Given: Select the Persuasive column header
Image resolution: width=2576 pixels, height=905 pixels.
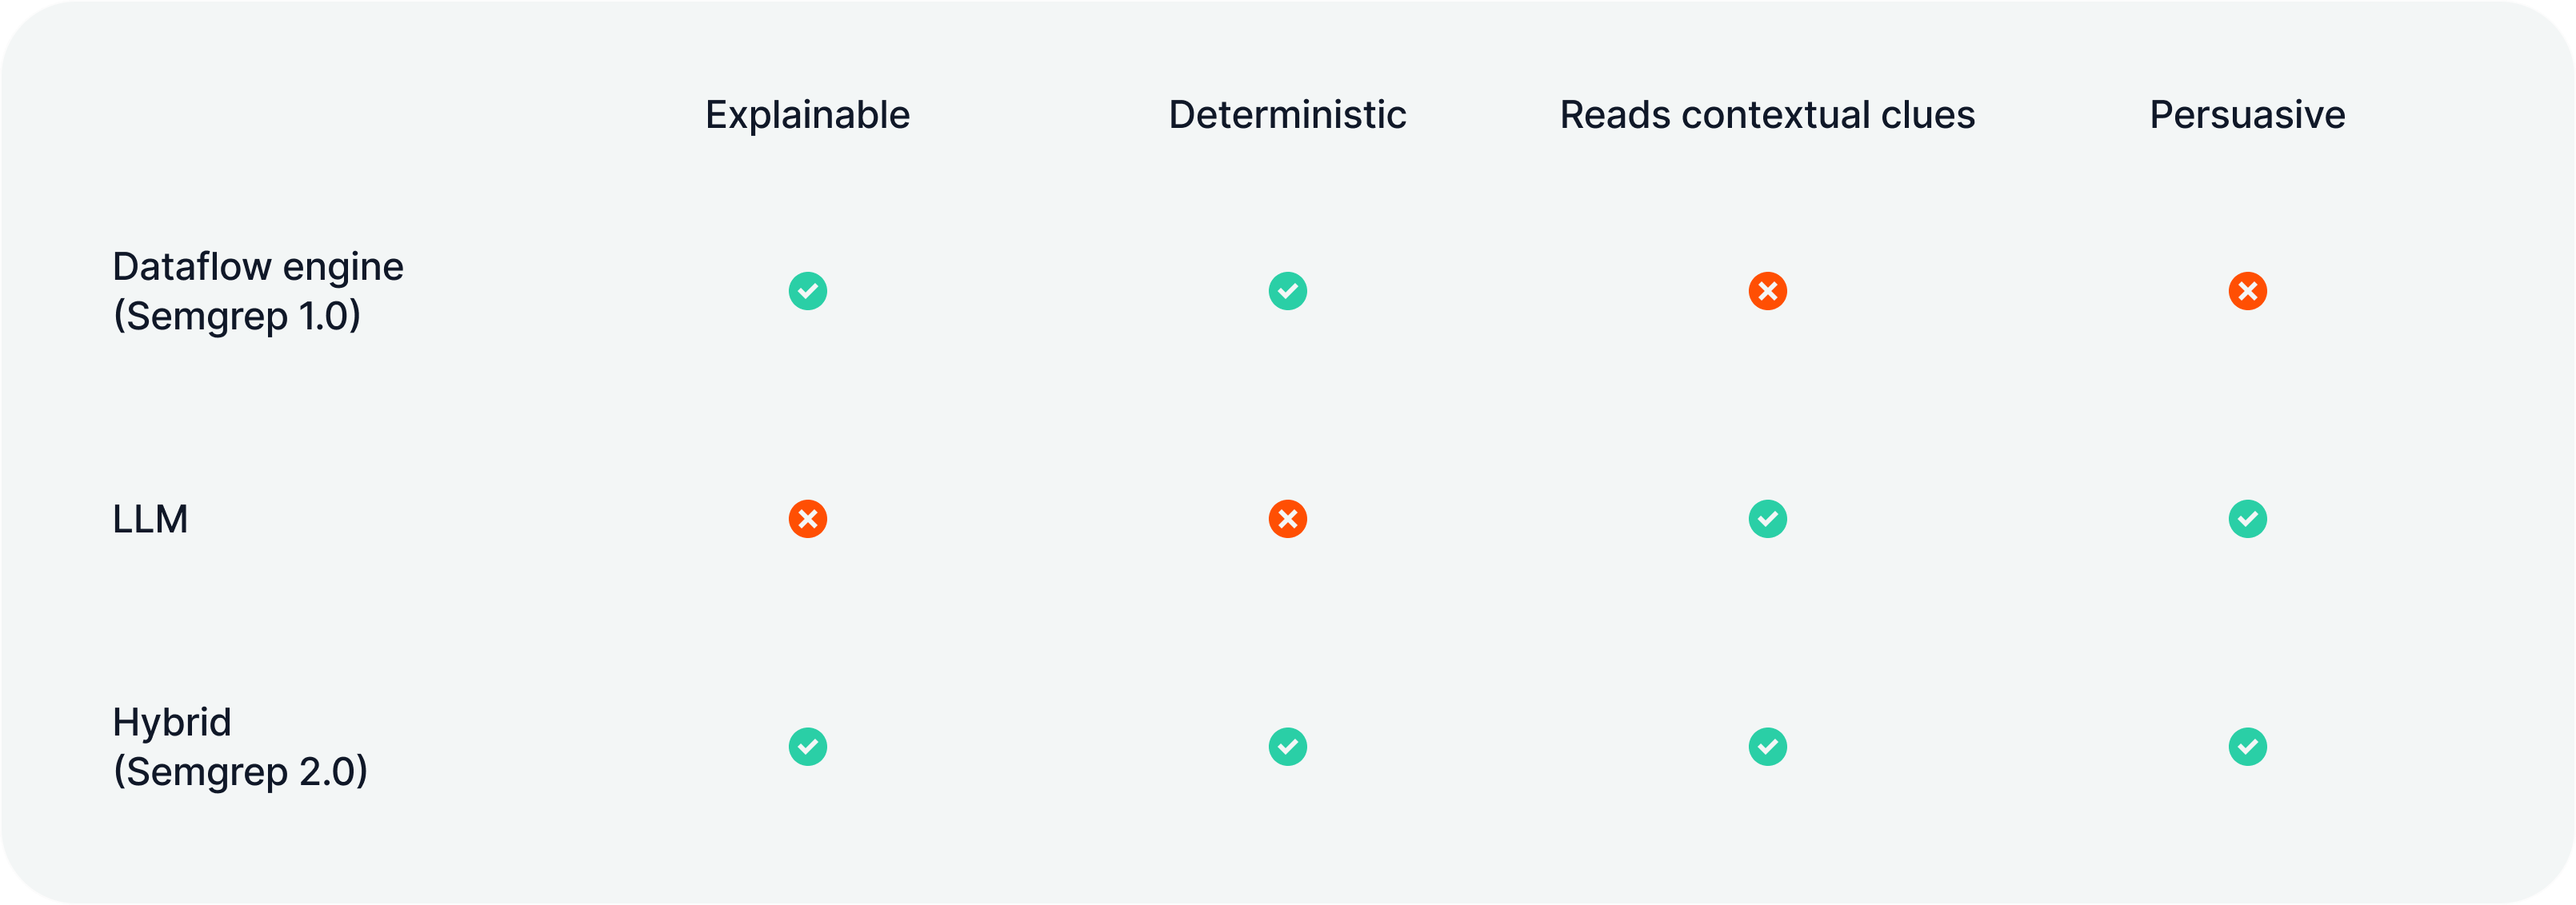Looking at the screenshot, I should coord(2247,115).
